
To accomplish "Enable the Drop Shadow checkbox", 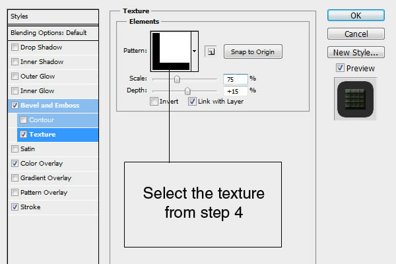I will tap(15, 48).
